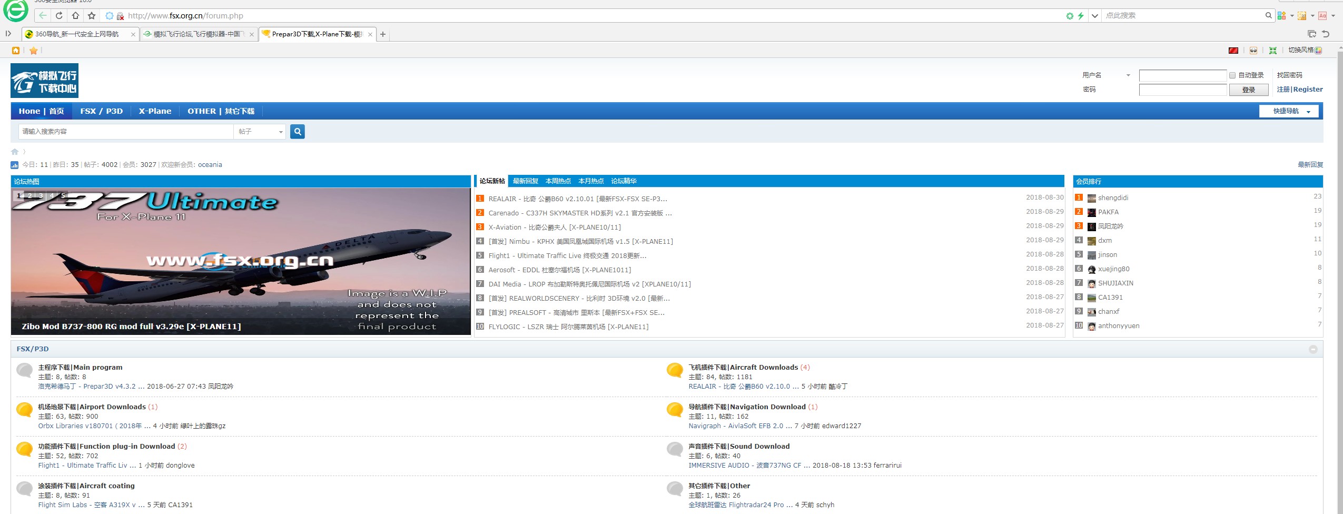Select the 论坛精华 tab
This screenshot has width=1343, height=514.
tap(624, 181)
